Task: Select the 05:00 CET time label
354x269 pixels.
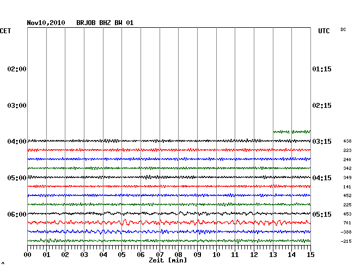Action: tap(17, 178)
